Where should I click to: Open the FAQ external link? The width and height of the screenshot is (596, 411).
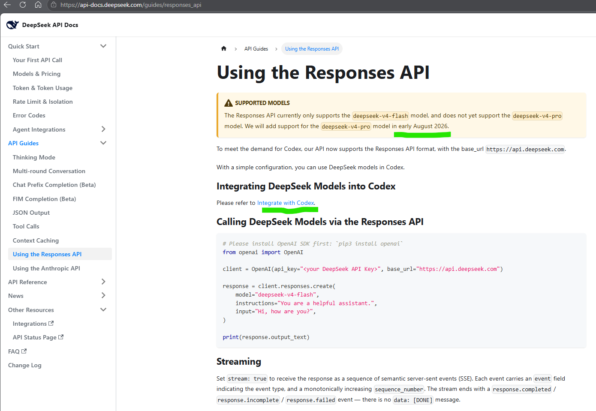tap(17, 351)
